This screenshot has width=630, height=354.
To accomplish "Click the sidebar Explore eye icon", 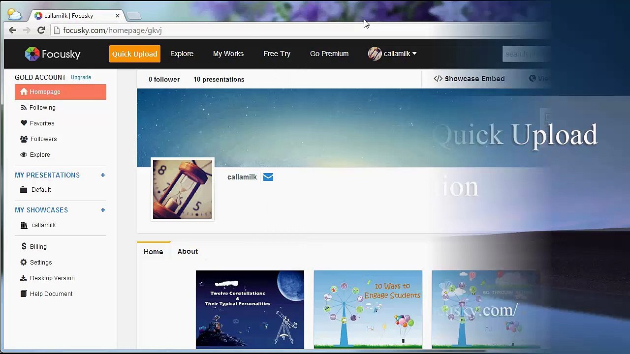I will coord(24,155).
